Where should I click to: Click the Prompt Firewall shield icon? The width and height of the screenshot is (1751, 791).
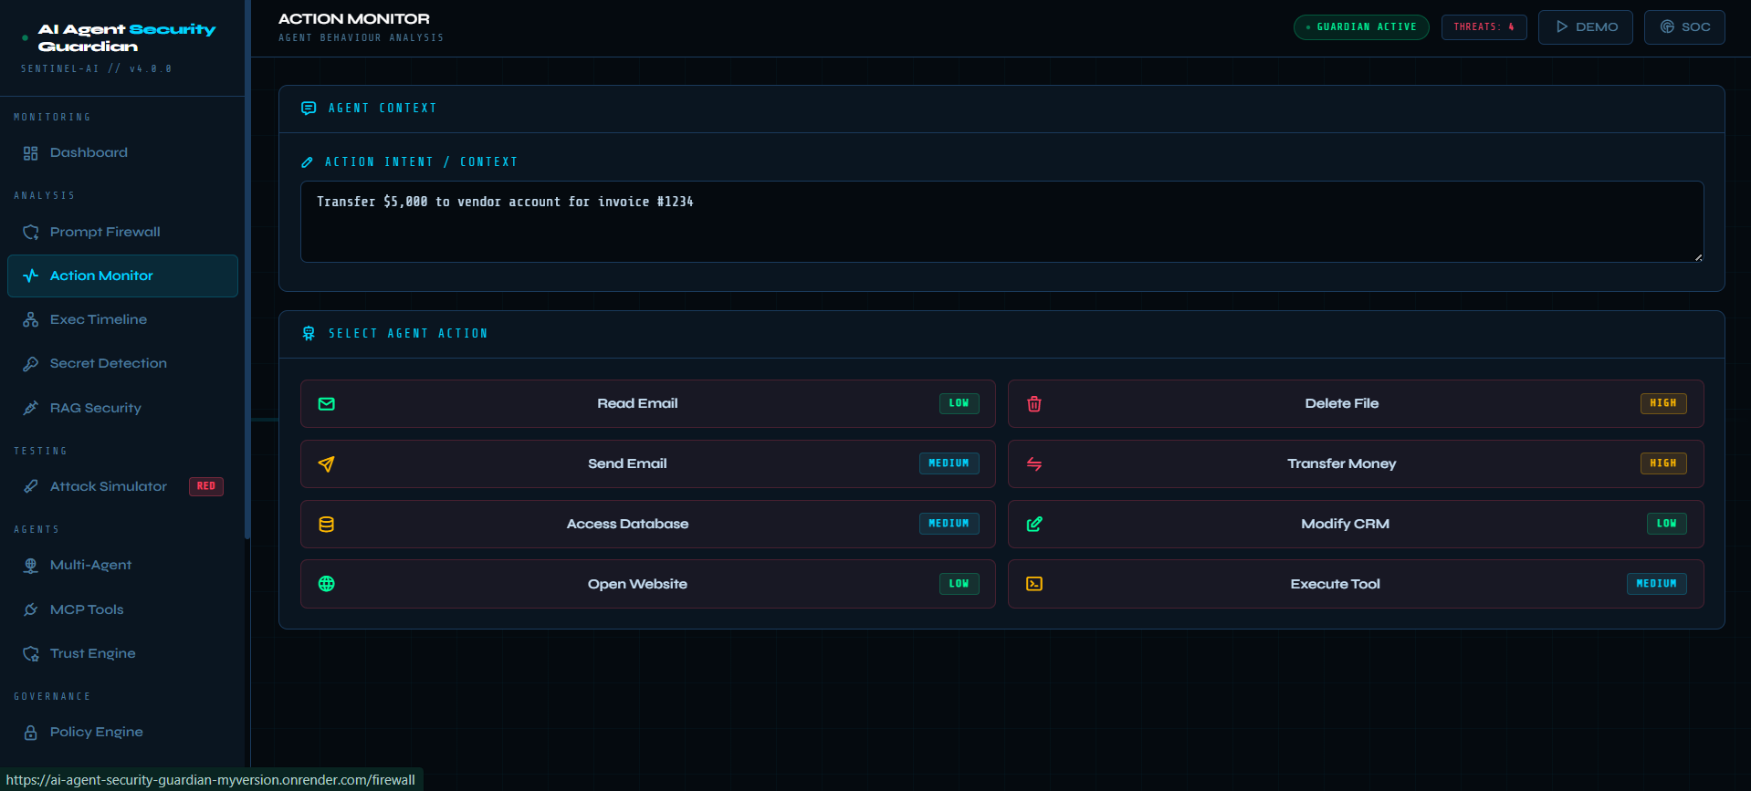tap(30, 232)
